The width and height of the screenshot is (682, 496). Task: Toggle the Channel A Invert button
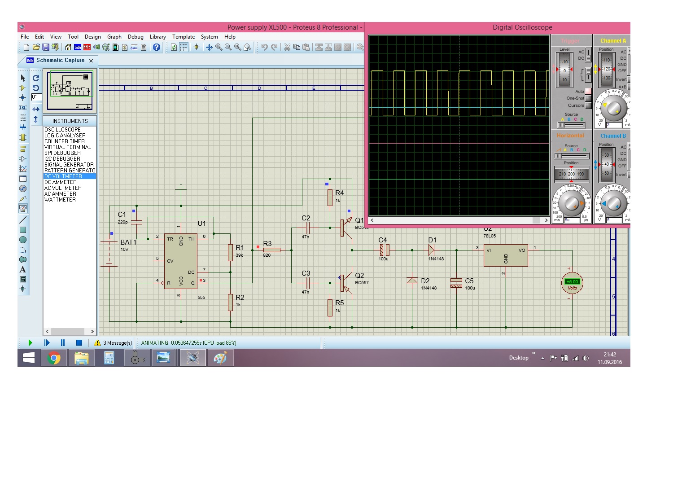tap(629, 79)
